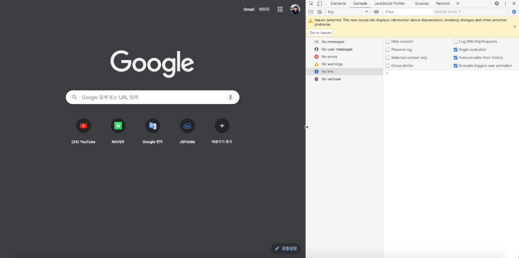The image size is (519, 258).
Task: Hide the console sidebar icon
Action: (311, 12)
